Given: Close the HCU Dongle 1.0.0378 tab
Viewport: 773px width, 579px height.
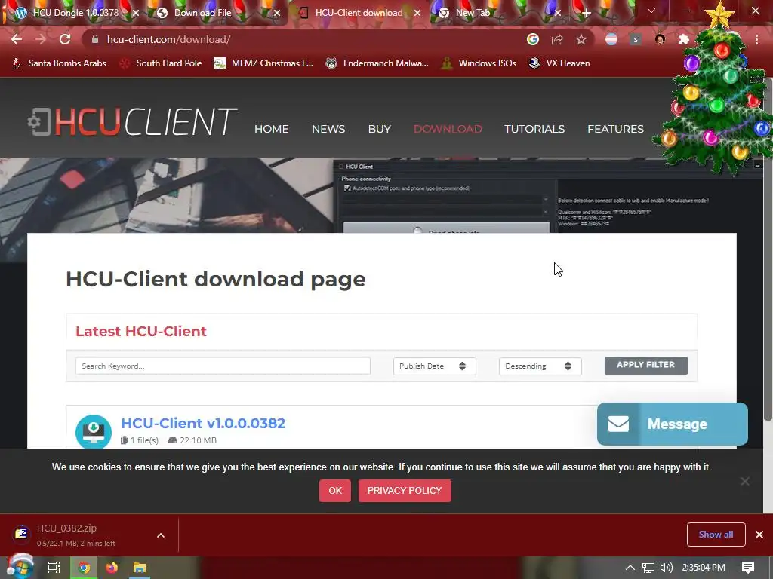Looking at the screenshot, I should 136,13.
